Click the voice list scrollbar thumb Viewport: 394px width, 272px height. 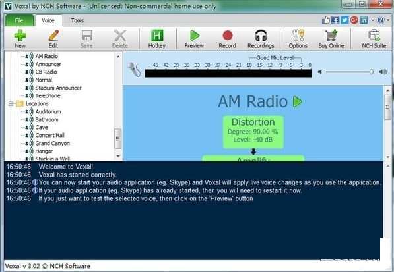118,138
